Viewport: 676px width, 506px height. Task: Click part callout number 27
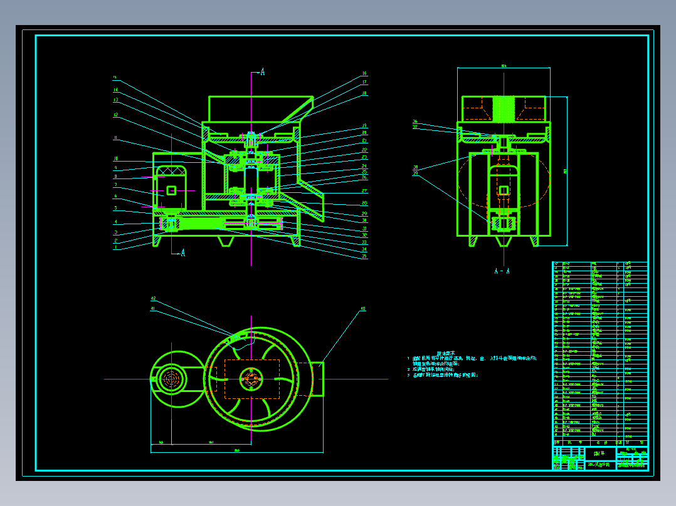364,191
